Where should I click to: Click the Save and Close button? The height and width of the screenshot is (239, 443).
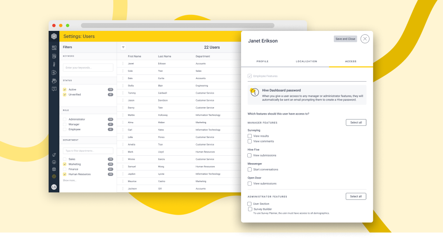pyautogui.click(x=345, y=39)
